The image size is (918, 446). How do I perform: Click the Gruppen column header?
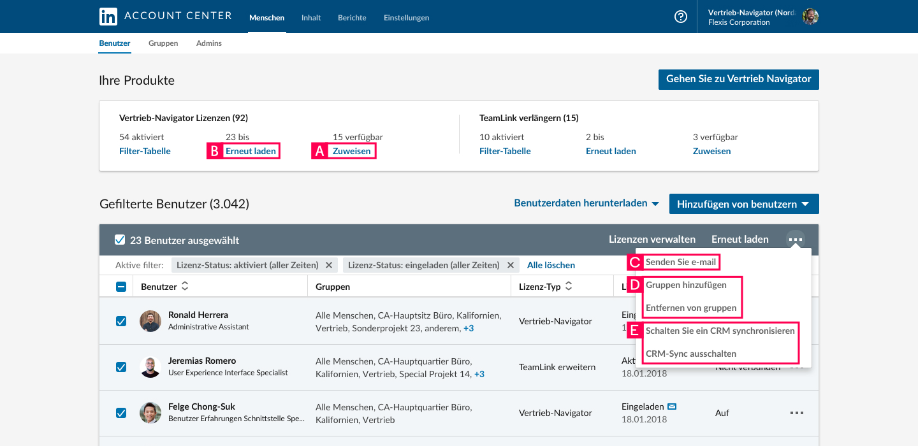pyautogui.click(x=333, y=287)
